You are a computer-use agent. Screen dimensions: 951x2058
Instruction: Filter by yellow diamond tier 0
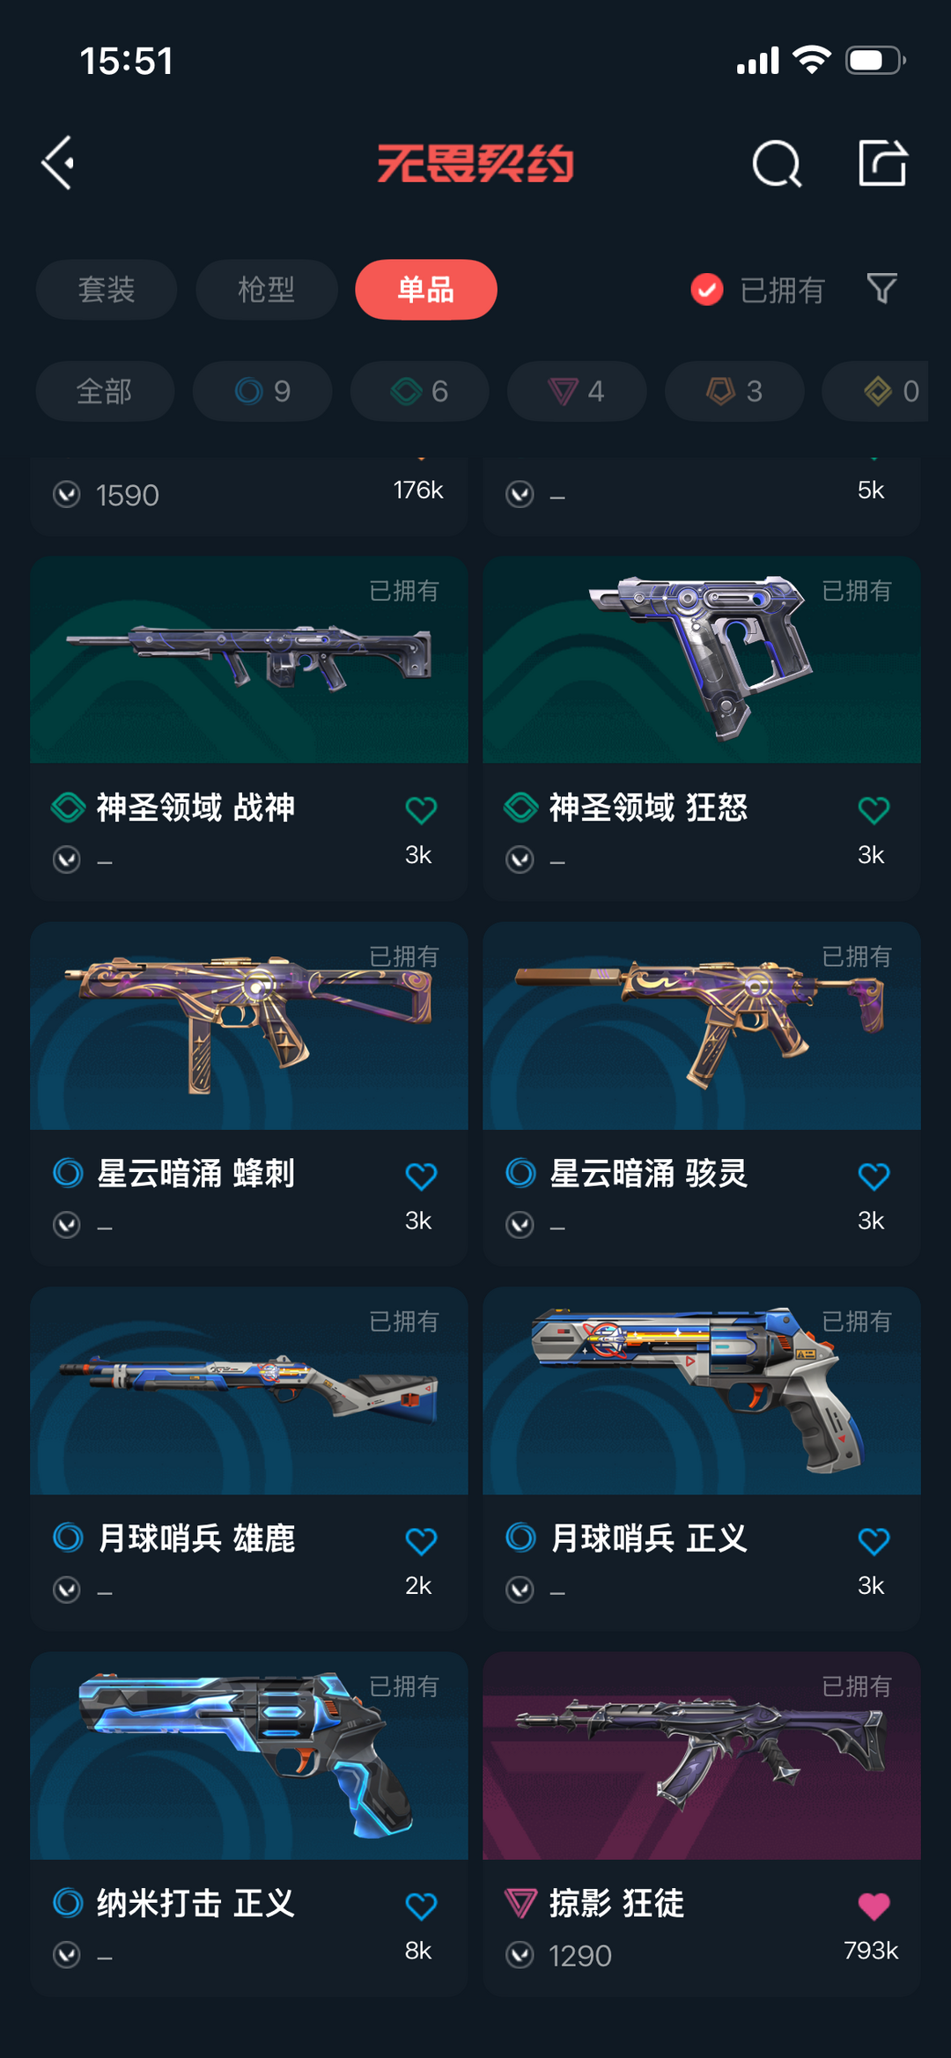pyautogui.click(x=875, y=390)
